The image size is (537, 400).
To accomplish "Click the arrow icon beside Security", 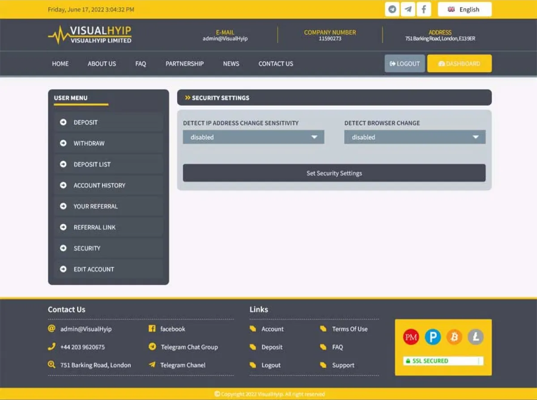I will coord(64,248).
